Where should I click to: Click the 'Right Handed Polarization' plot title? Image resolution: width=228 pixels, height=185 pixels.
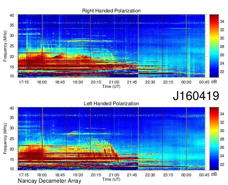[111, 11]
